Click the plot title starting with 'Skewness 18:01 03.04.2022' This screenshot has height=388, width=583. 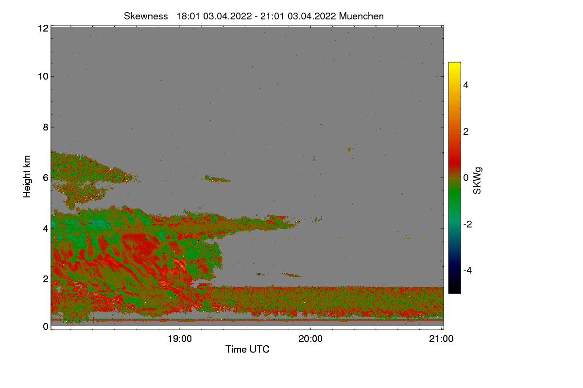point(254,16)
